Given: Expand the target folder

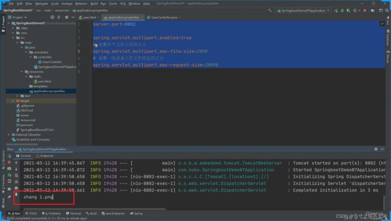Looking at the screenshot, I should (13, 101).
